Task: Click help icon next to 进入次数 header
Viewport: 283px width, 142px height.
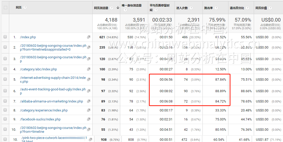Action: 190,8
